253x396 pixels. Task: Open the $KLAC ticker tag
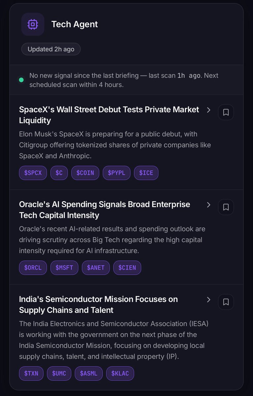coord(120,374)
